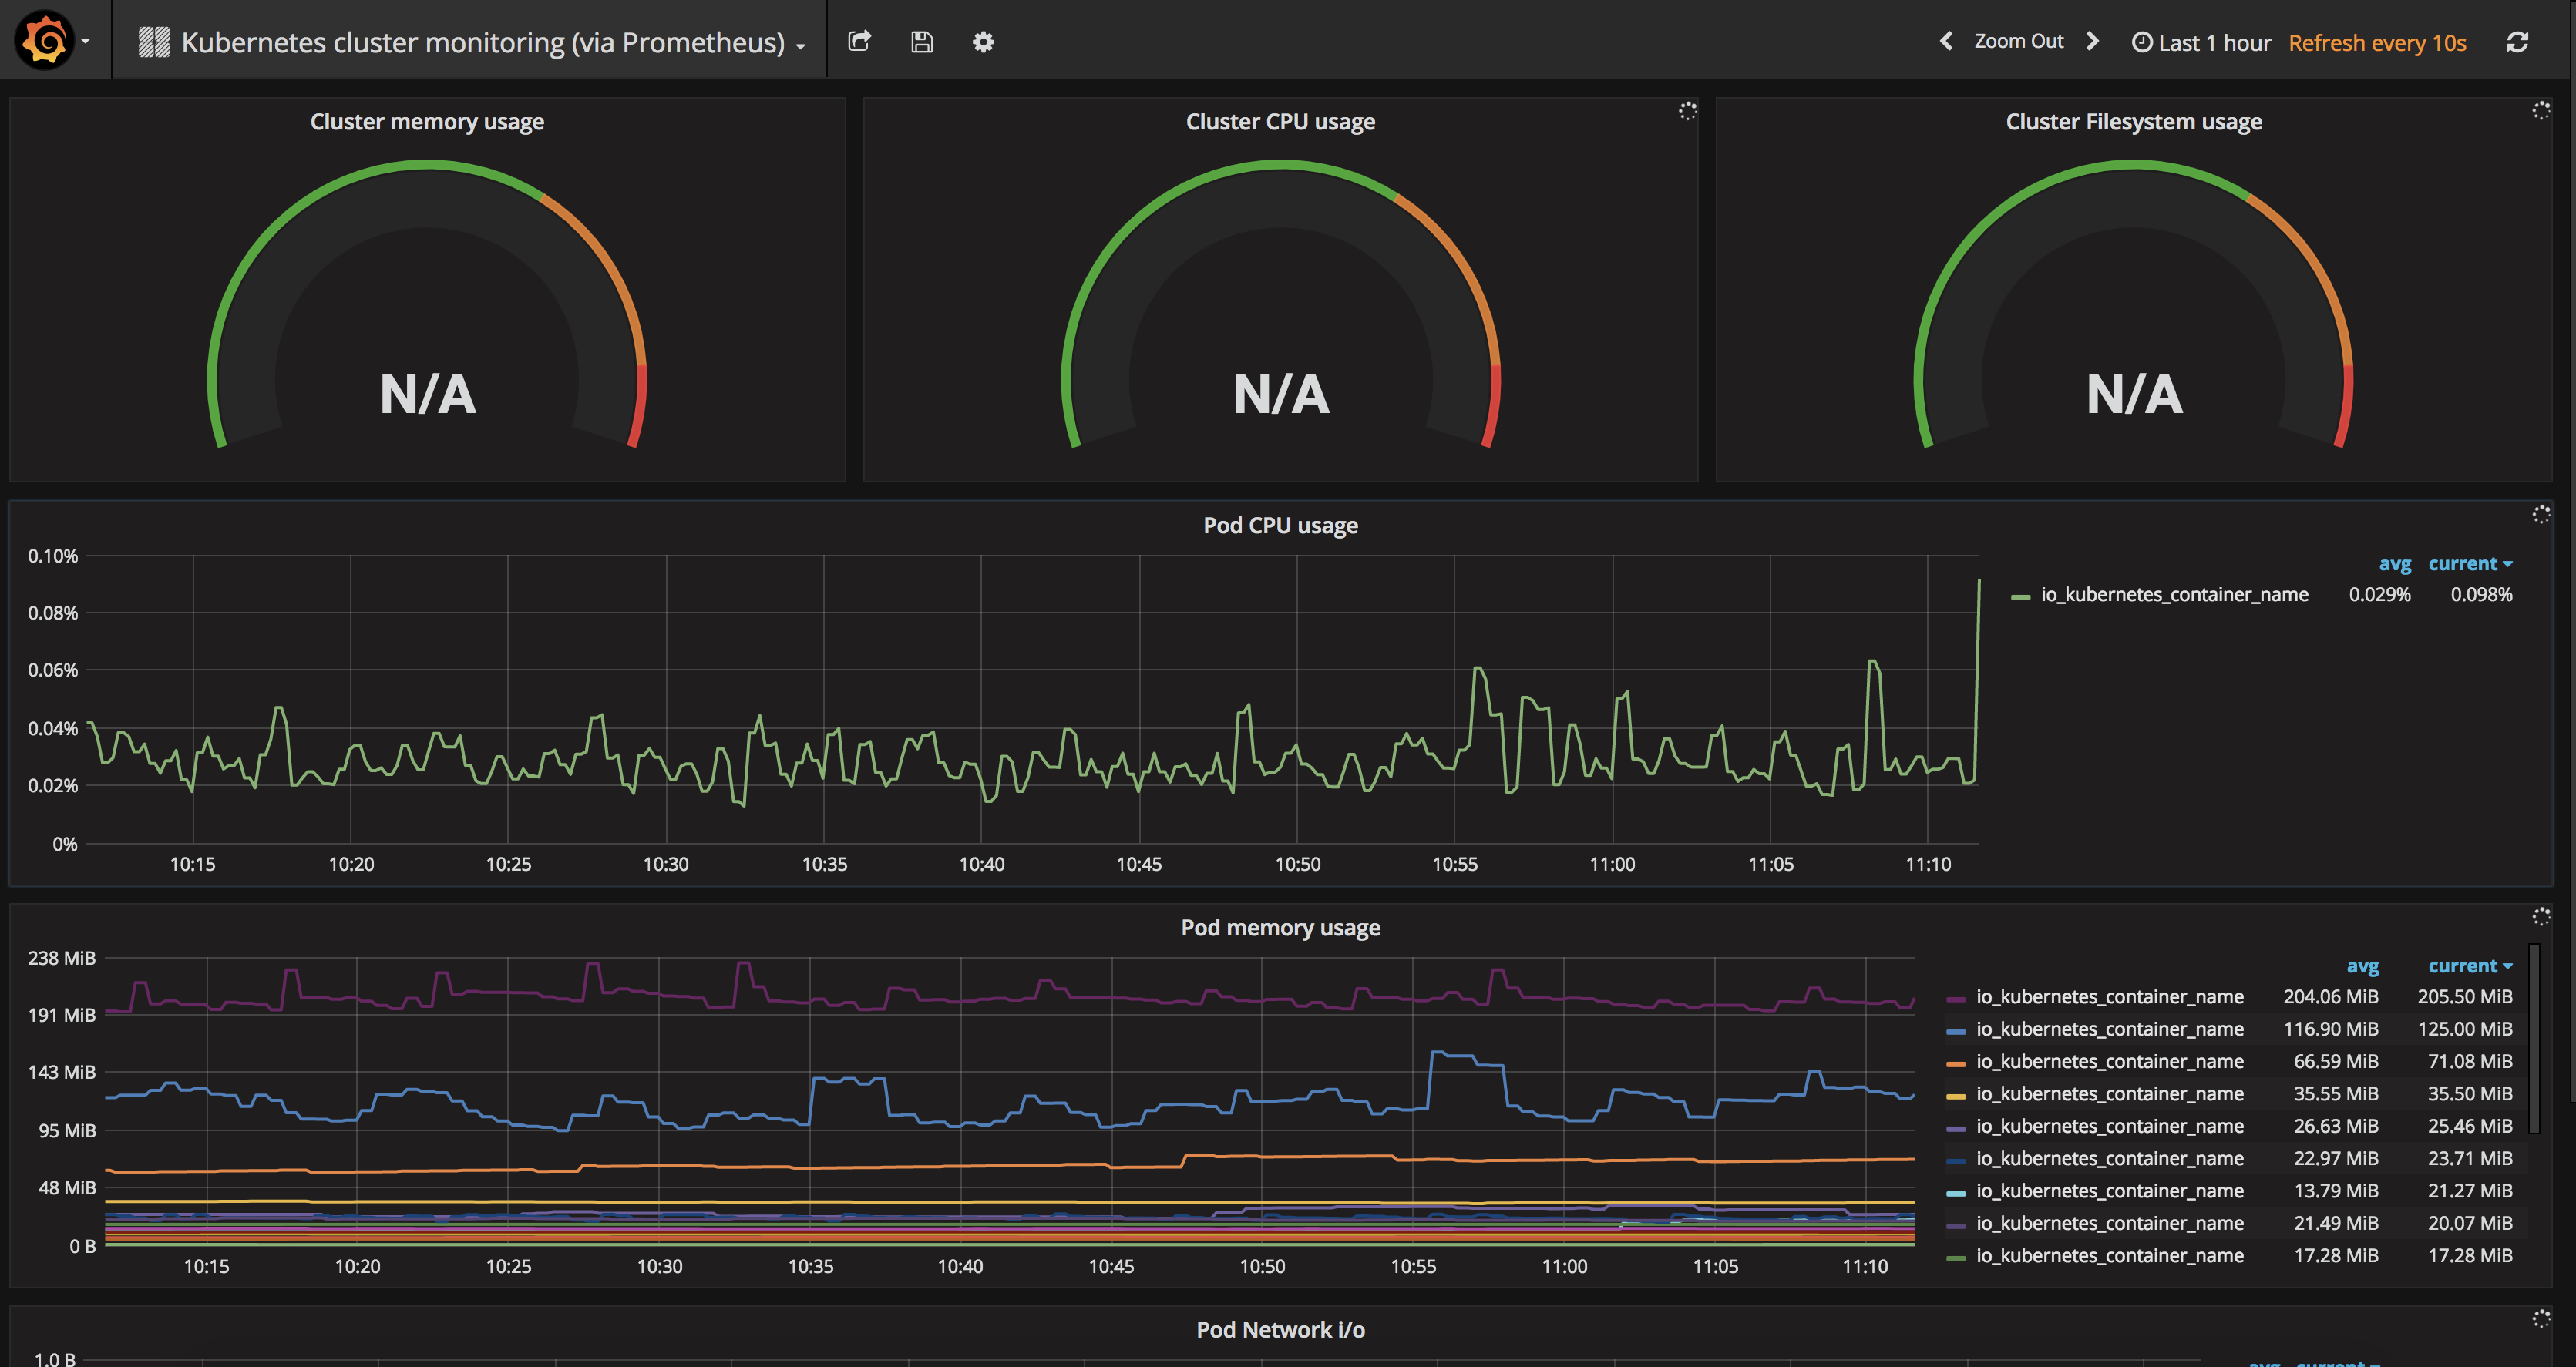The width and height of the screenshot is (2576, 1367).
Task: Open the Last 1 hour time picker
Action: tap(2201, 42)
